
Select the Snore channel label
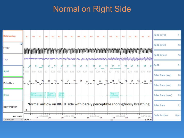pyautogui.click(x=12, y=95)
